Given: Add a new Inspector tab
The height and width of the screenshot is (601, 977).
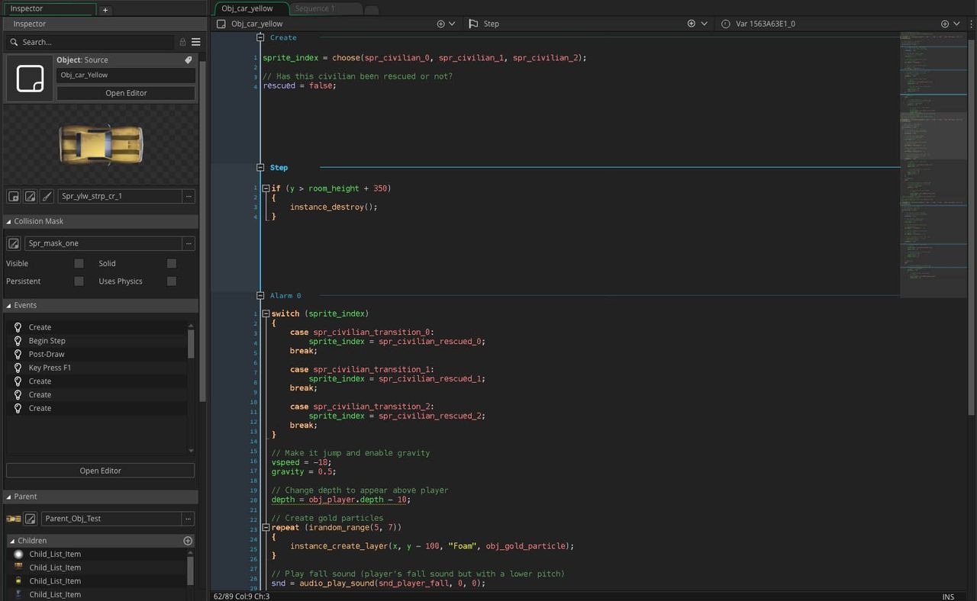Looking at the screenshot, I should [105, 10].
